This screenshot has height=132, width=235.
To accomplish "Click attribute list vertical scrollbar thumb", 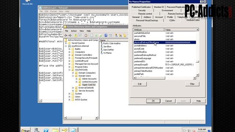I will pos(198,62).
